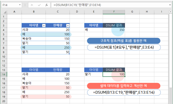Image resolution: width=173 pixels, height=104 pixels.
Task: Click cell E14 containing 딸기
Action: click(94, 74)
